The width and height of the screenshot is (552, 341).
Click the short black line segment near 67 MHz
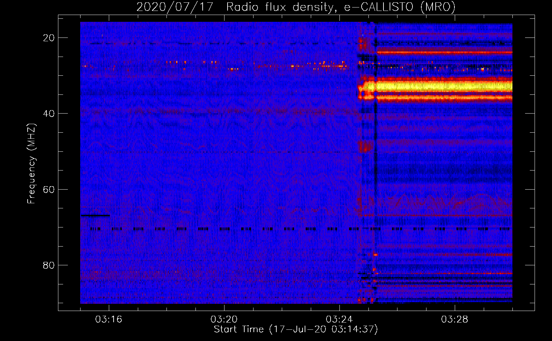[x=95, y=216]
